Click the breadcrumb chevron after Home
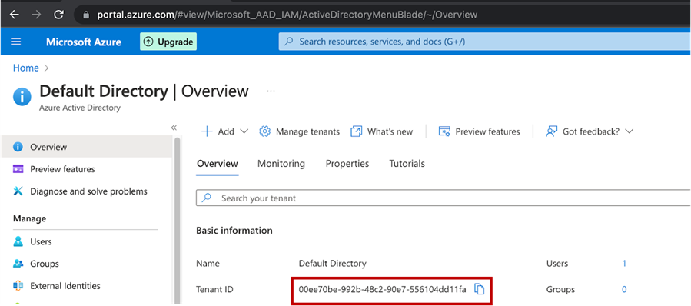The width and height of the screenshot is (691, 306). 47,68
